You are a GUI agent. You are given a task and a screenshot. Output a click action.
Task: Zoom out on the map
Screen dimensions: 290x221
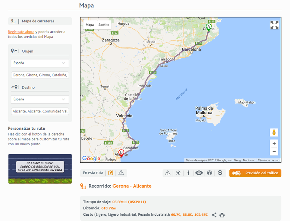274,152
